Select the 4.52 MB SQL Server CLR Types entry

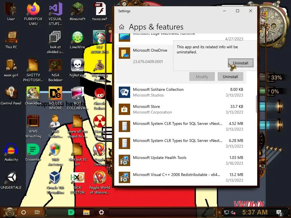(x=181, y=126)
